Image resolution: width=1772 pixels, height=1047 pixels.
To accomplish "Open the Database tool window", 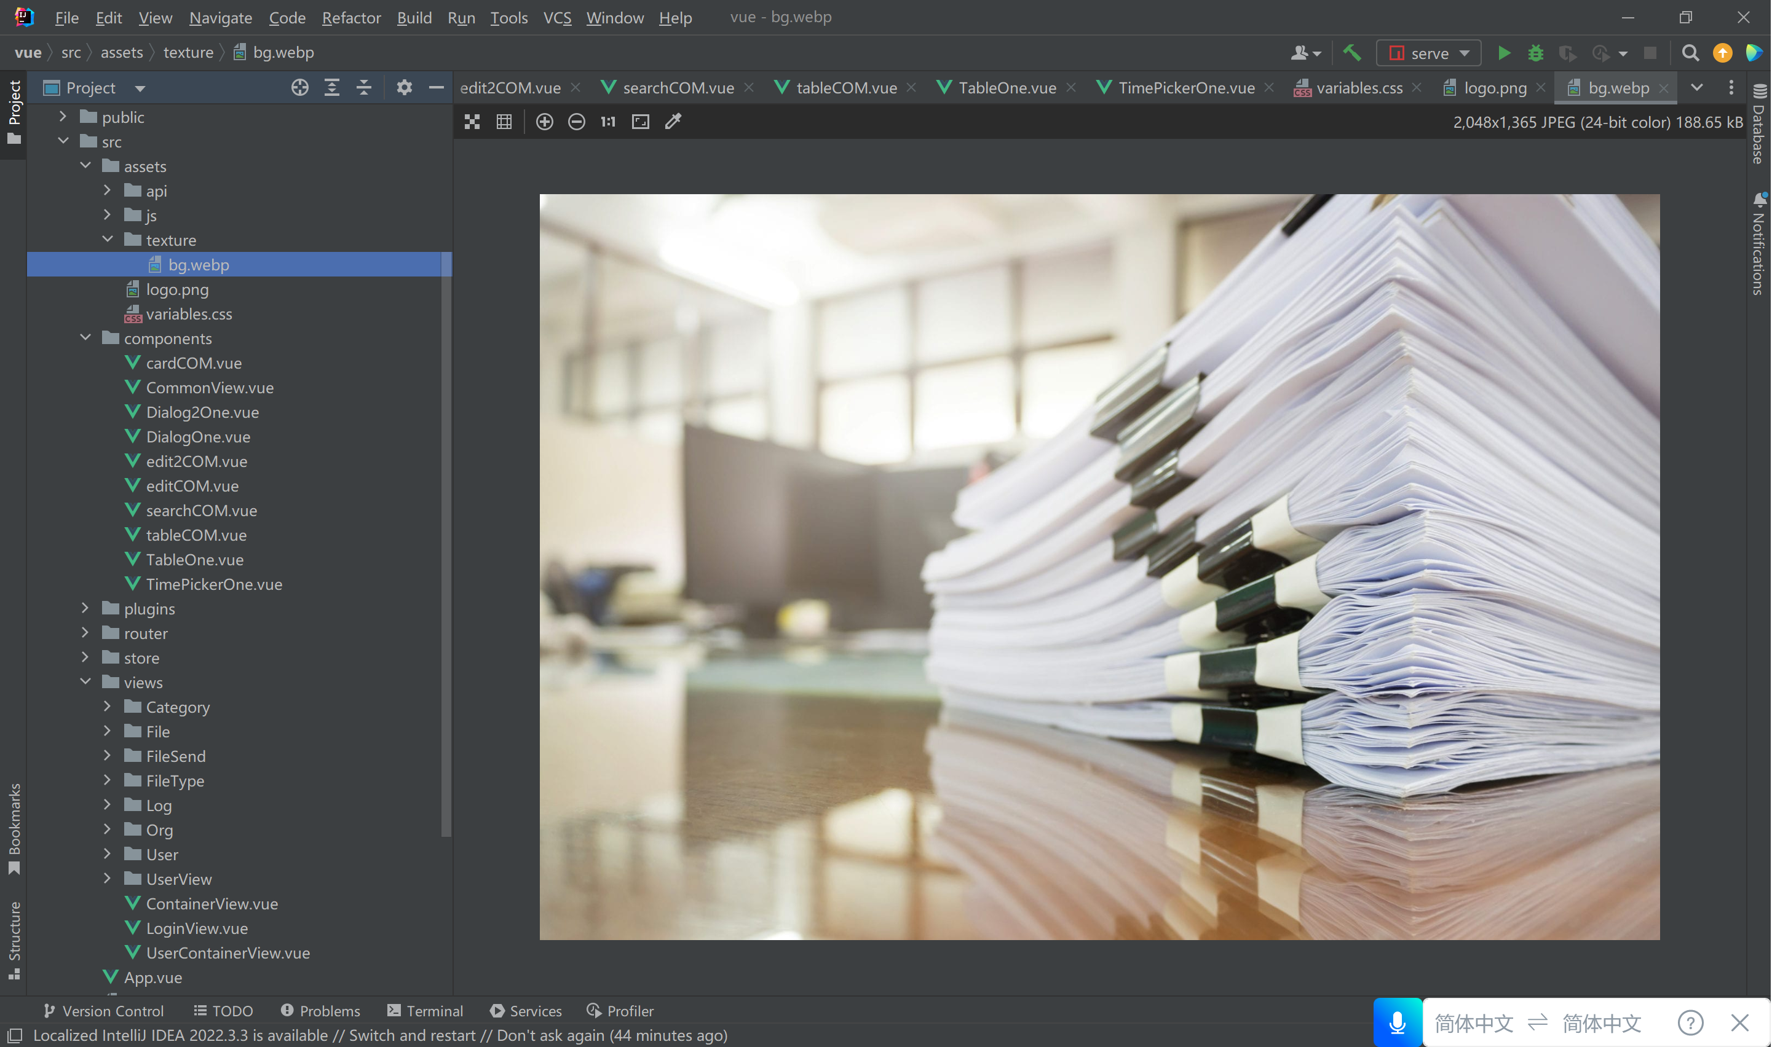I will click(x=1758, y=124).
